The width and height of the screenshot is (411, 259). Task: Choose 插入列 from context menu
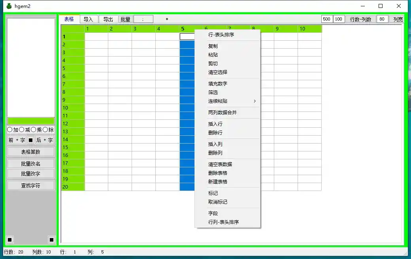(x=228, y=144)
